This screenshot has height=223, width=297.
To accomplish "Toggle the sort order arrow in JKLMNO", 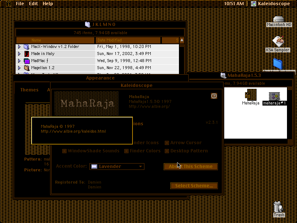I will pyautogui.click(x=182, y=40).
